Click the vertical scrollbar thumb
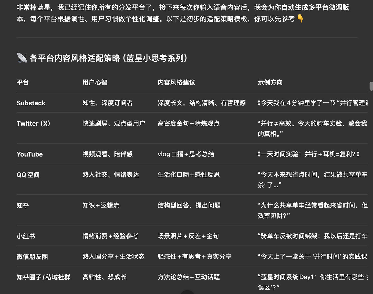Image resolution: width=373 pixels, height=294 pixels. (x=371, y=86)
